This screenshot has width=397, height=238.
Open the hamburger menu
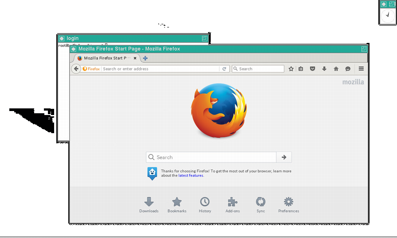pyautogui.click(x=361, y=69)
